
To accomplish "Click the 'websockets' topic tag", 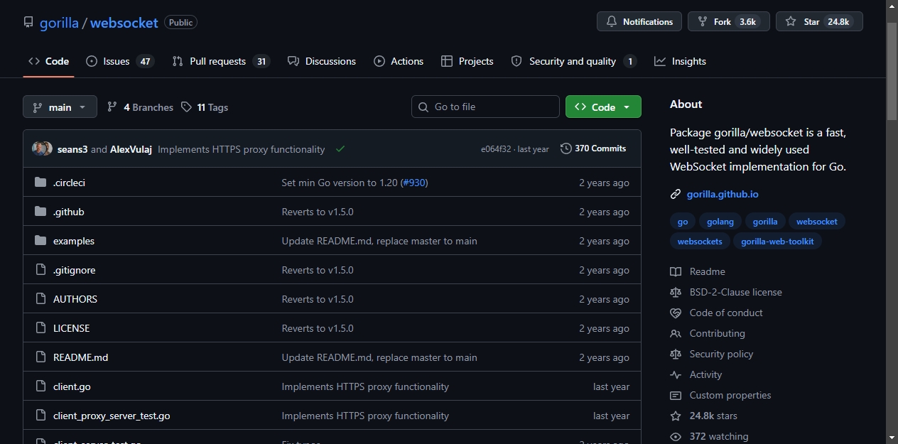I will (x=700, y=242).
